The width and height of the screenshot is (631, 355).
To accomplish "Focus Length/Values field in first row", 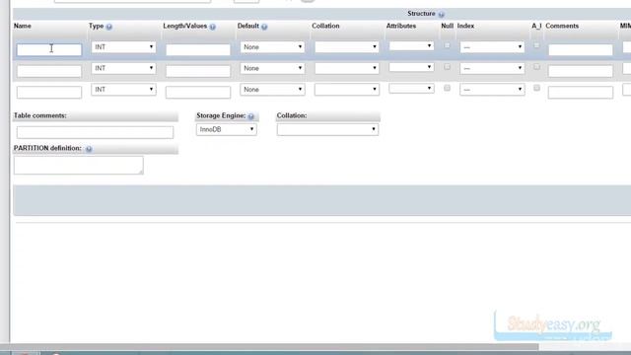I will [198, 49].
